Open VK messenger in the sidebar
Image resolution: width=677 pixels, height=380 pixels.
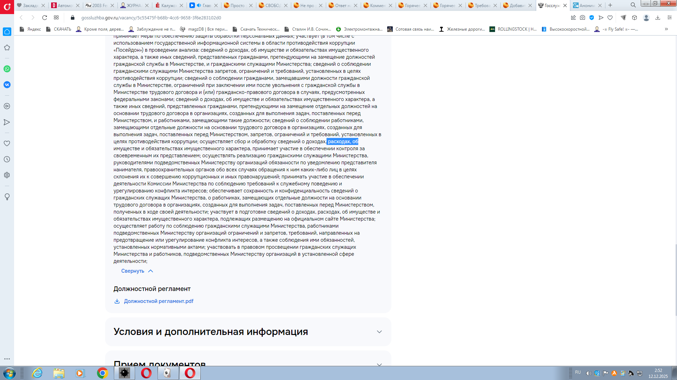7,85
